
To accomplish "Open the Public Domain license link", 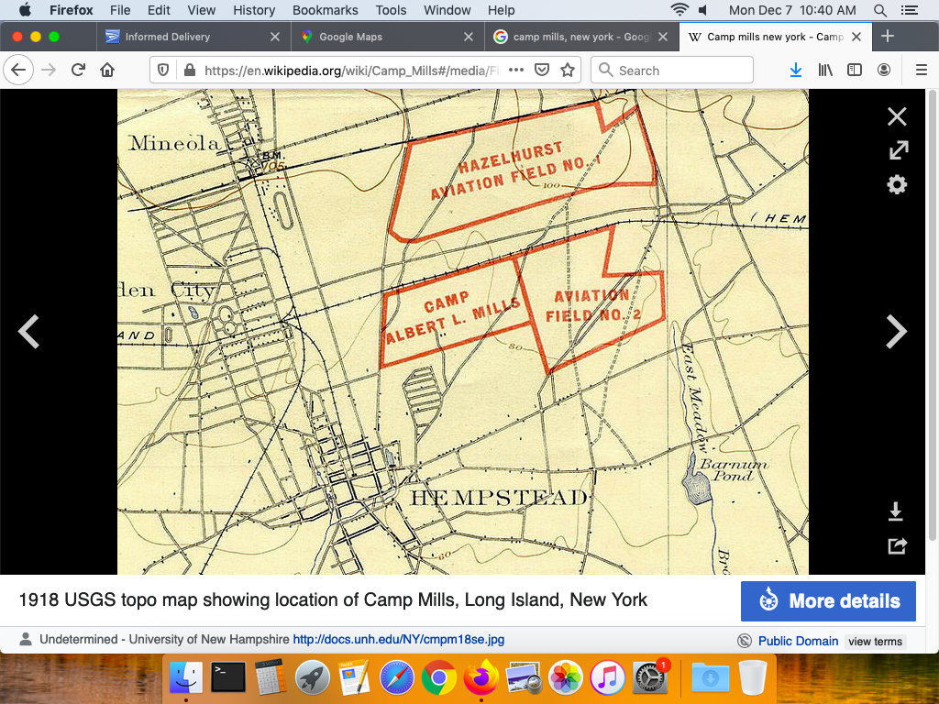I will tap(798, 641).
